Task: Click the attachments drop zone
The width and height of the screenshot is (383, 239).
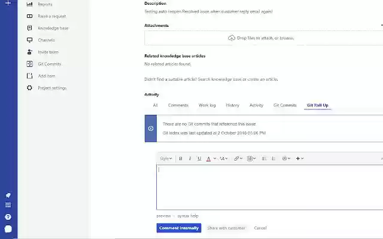Action: coord(263,38)
